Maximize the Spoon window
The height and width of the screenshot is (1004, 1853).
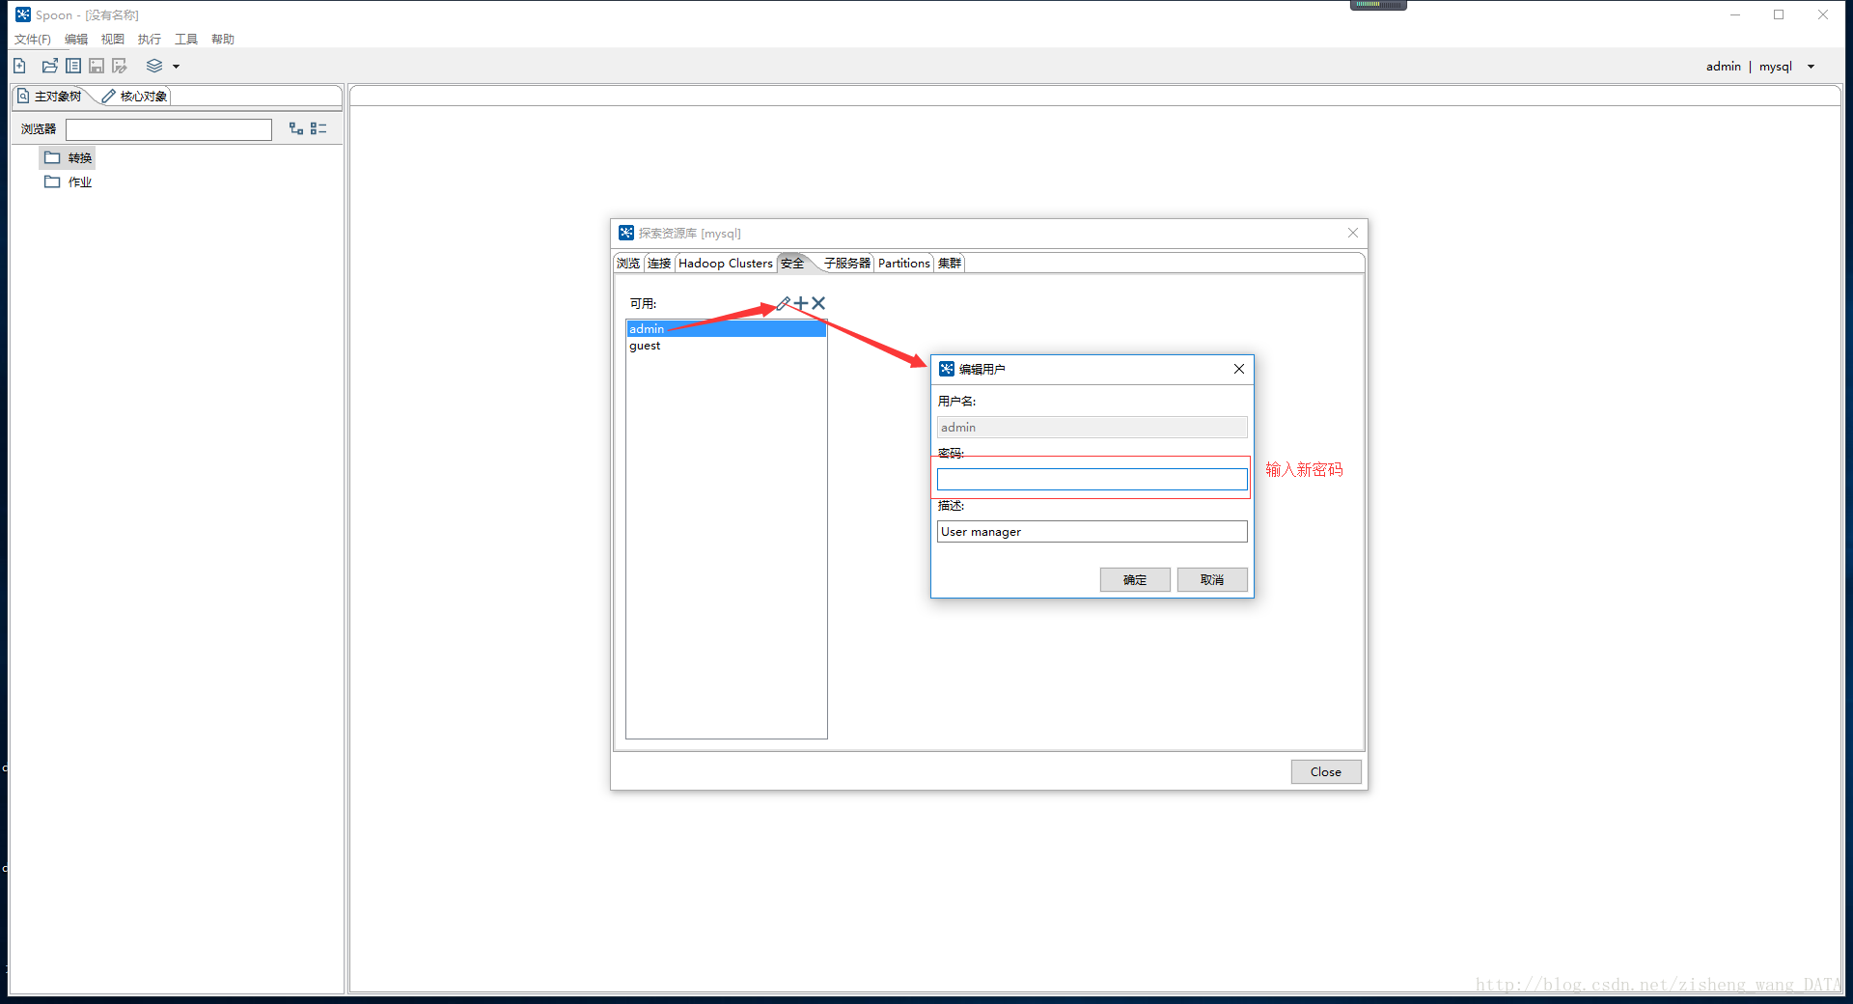coord(1779,14)
